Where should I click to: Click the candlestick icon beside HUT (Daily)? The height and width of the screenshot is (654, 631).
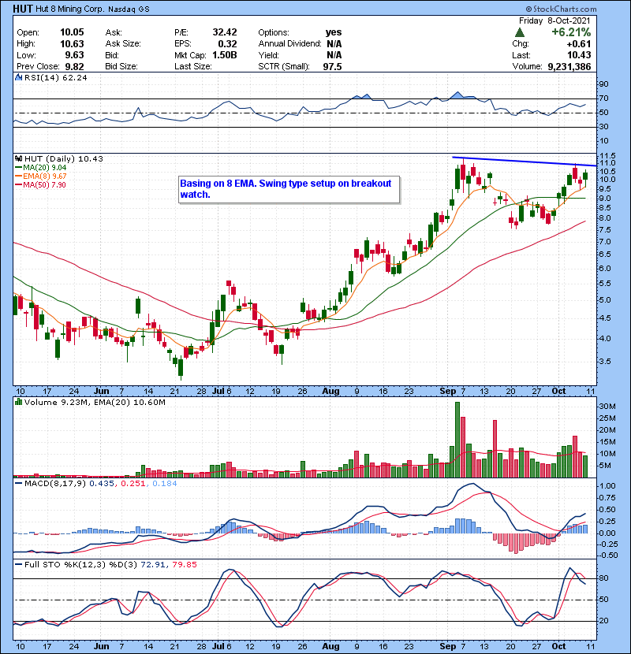18,158
